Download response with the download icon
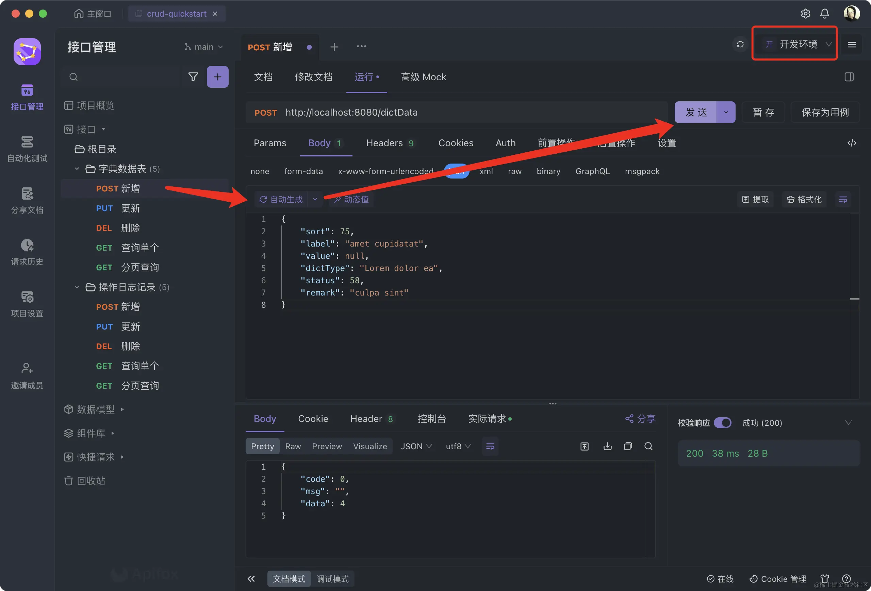 [x=607, y=446]
